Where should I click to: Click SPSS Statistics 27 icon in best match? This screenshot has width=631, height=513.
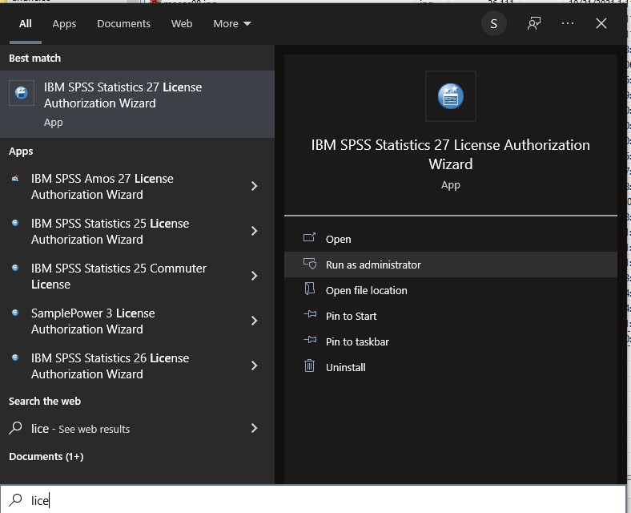pyautogui.click(x=22, y=93)
